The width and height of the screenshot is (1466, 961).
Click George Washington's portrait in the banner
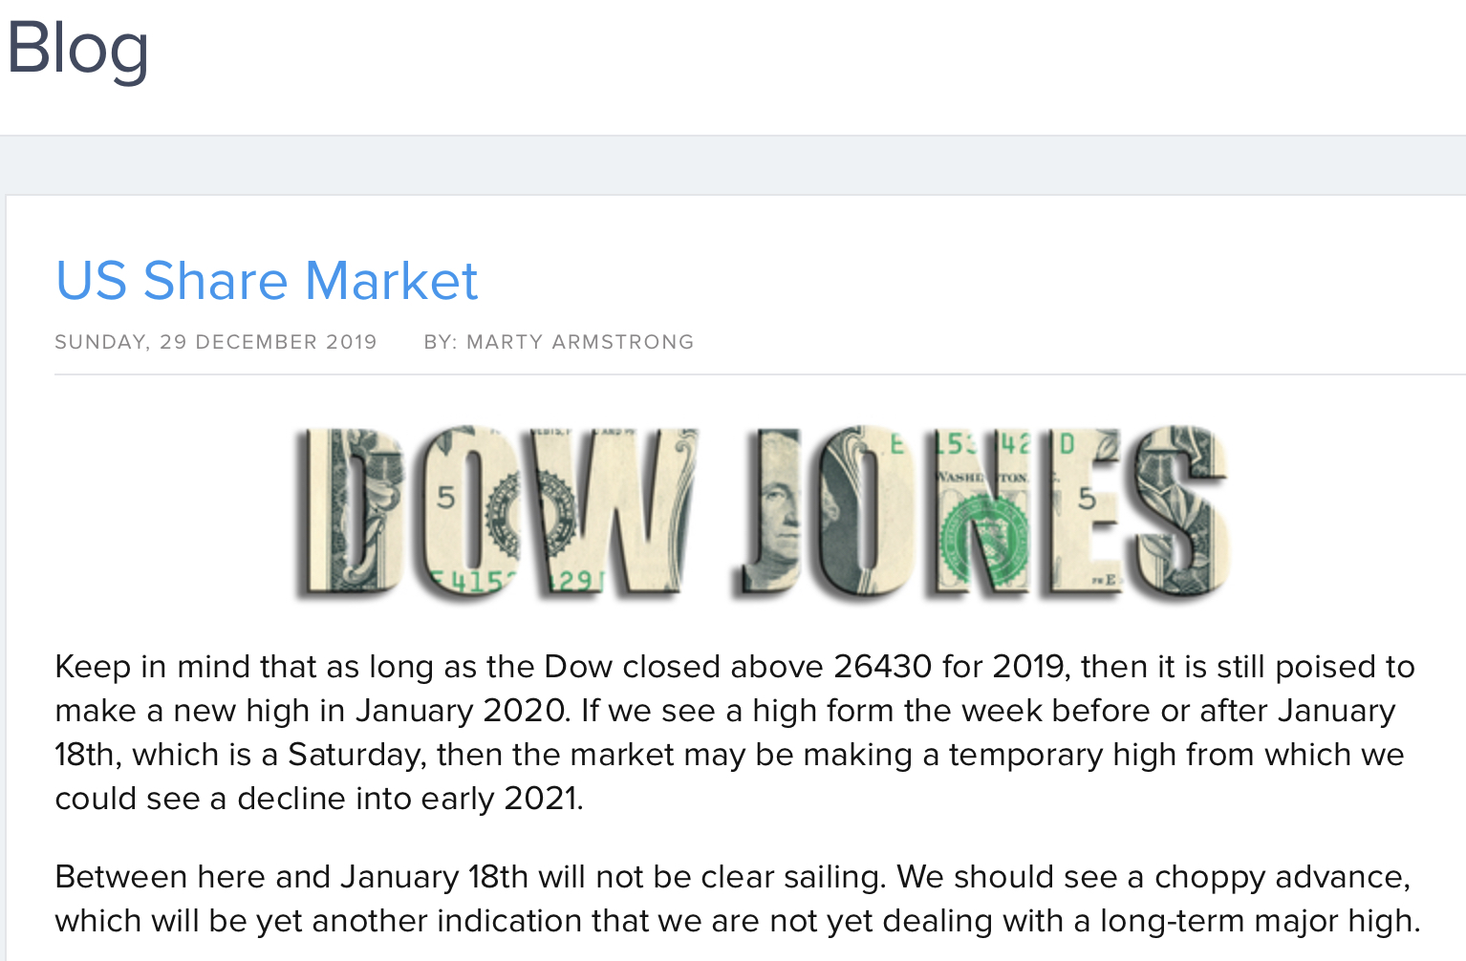774,511
